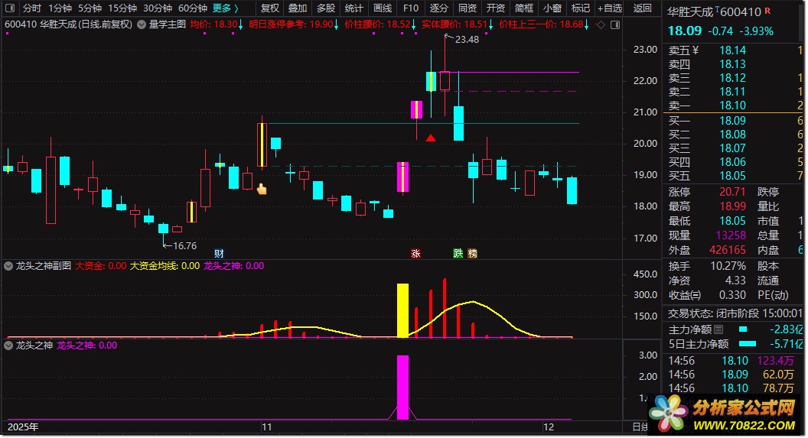Click the 23.48 high price label
The height and width of the screenshot is (438, 808).
point(467,40)
